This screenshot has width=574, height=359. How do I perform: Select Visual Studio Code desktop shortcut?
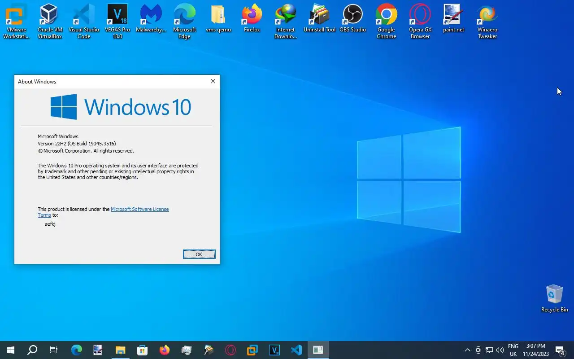pos(84,21)
